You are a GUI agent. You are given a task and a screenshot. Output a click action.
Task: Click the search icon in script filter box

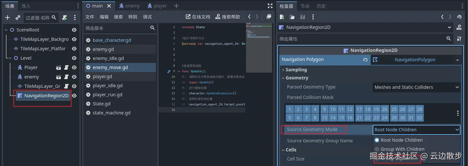click(x=152, y=28)
